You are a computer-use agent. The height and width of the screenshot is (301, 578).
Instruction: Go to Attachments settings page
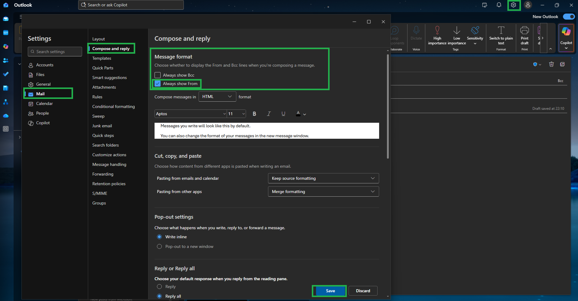(x=104, y=87)
